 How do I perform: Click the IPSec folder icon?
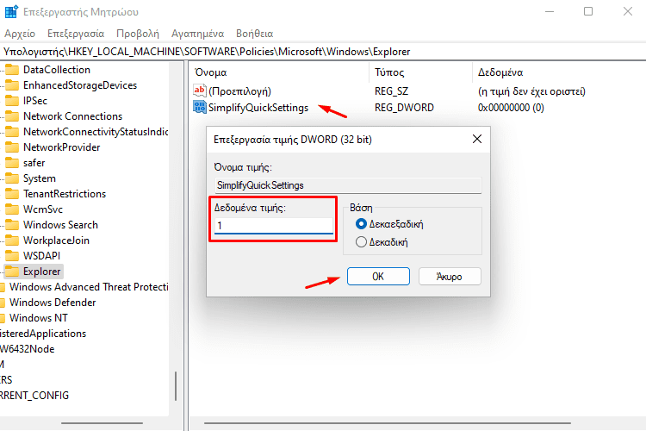(x=12, y=101)
